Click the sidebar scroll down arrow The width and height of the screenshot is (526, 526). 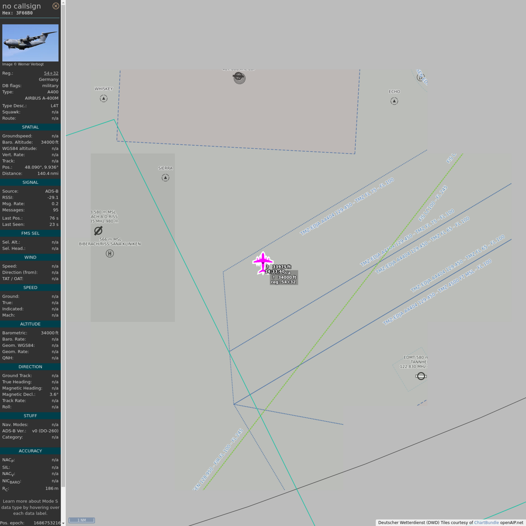(63, 523)
